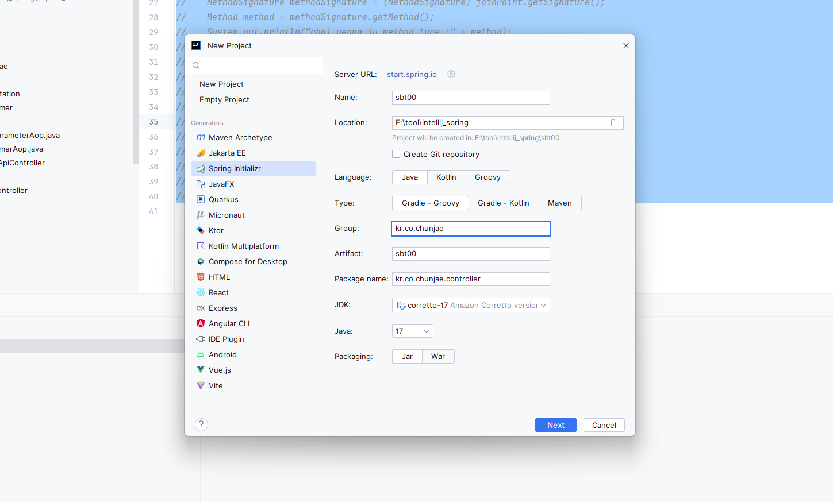
Task: Click the IntelliJ logo in dialog title
Action: pyautogui.click(x=196, y=45)
